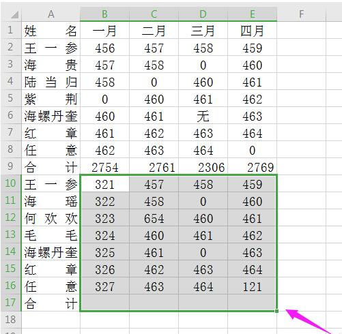Click empty total cell E17
This screenshot has height=334, width=342.
[252, 303]
